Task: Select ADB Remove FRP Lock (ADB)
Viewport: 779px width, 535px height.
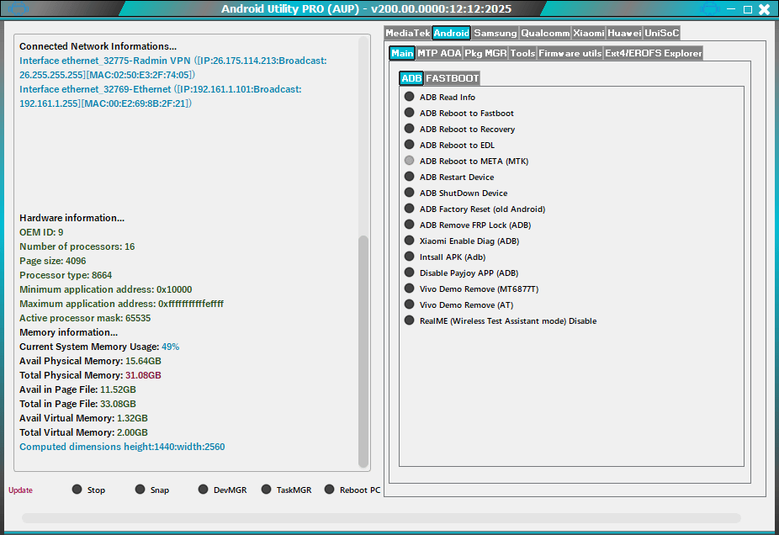Action: coord(468,225)
